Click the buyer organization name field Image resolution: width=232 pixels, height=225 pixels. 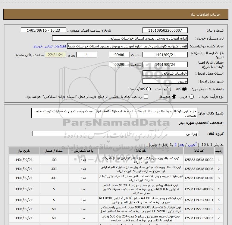point(120,38)
